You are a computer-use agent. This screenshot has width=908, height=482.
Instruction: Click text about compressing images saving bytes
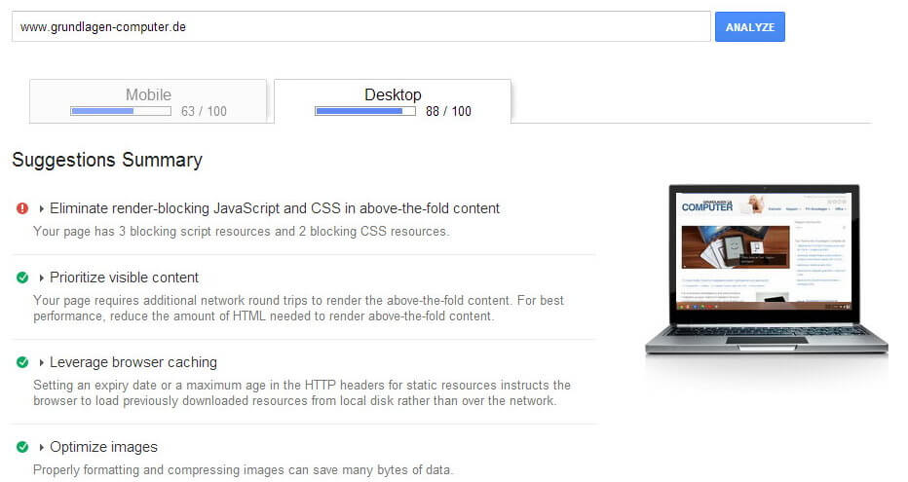243,470
